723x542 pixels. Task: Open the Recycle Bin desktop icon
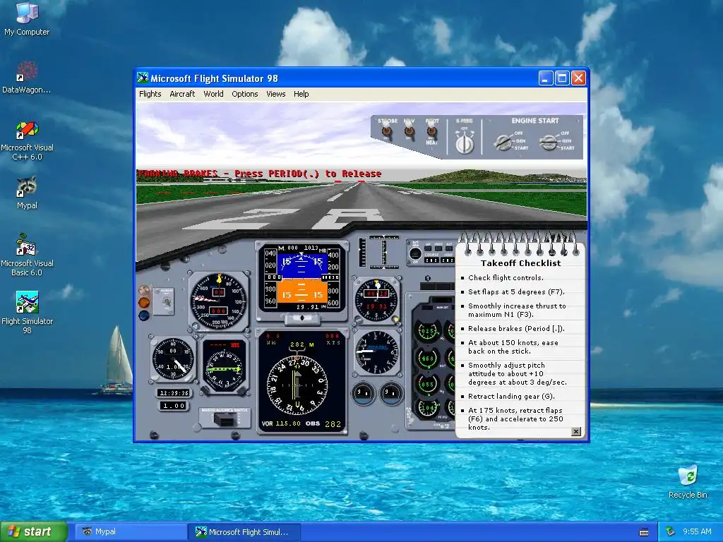pos(688,481)
